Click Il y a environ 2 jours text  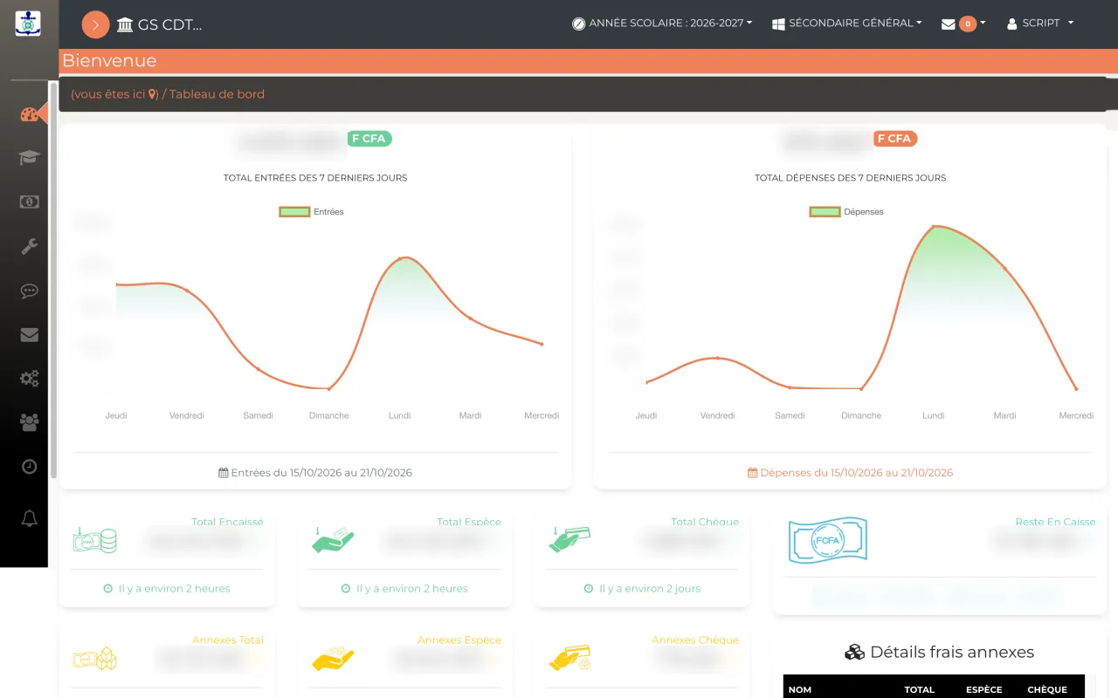650,589
